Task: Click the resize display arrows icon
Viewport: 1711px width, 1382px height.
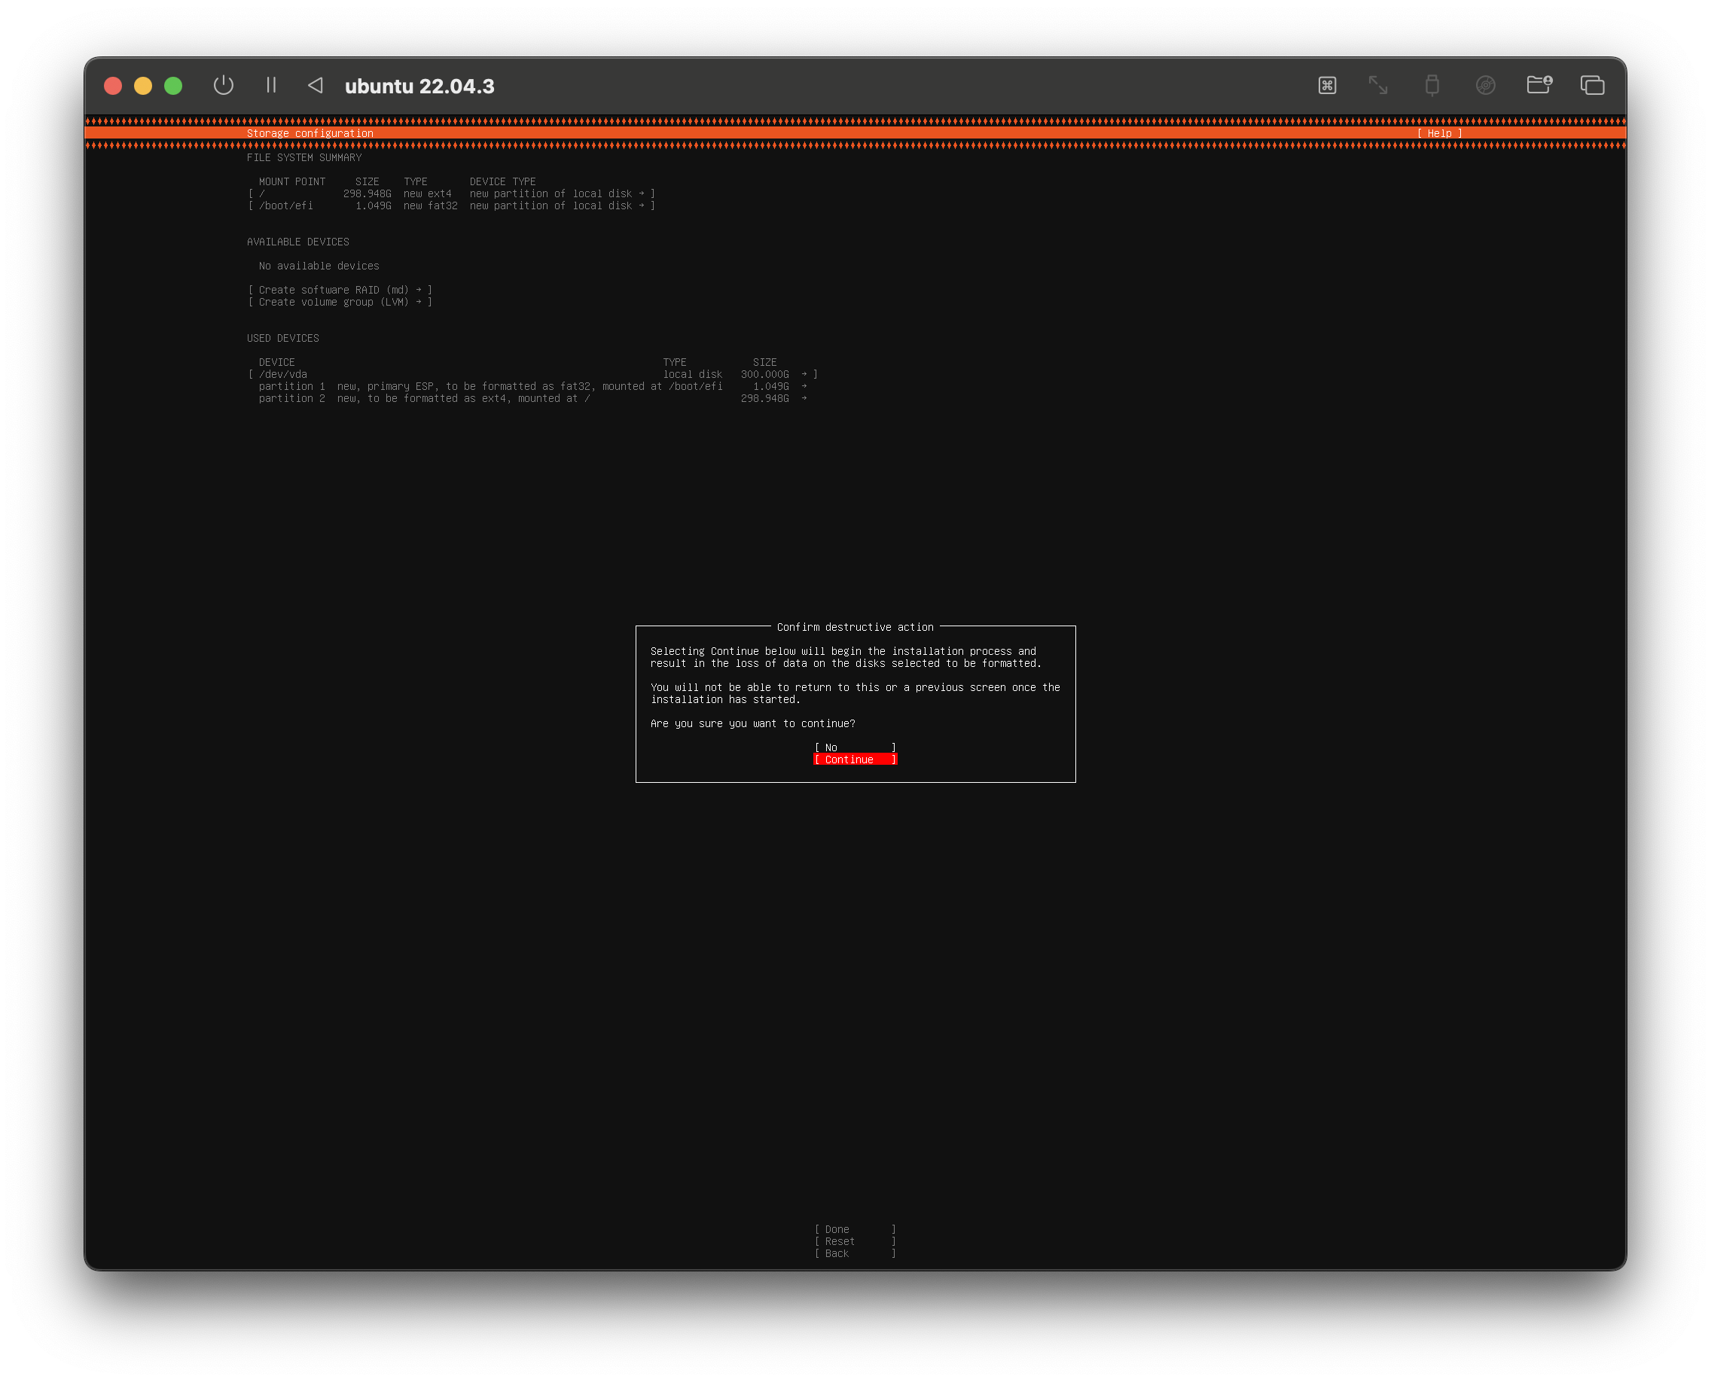Action: (x=1378, y=85)
